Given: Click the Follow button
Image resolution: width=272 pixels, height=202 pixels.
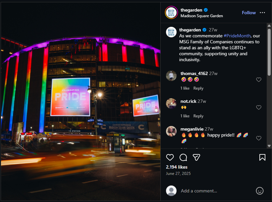Looking at the screenshot, I should tap(249, 13).
